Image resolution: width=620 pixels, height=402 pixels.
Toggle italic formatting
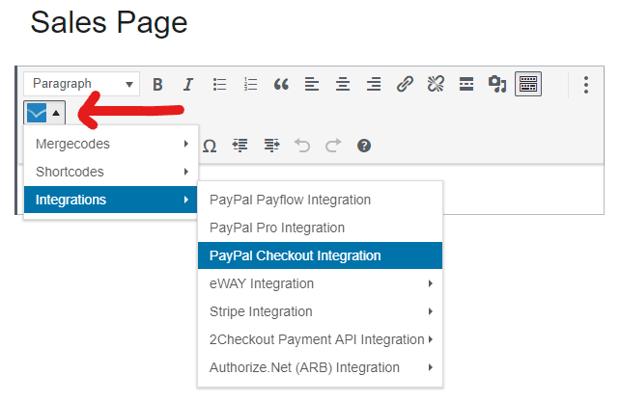coord(188,84)
